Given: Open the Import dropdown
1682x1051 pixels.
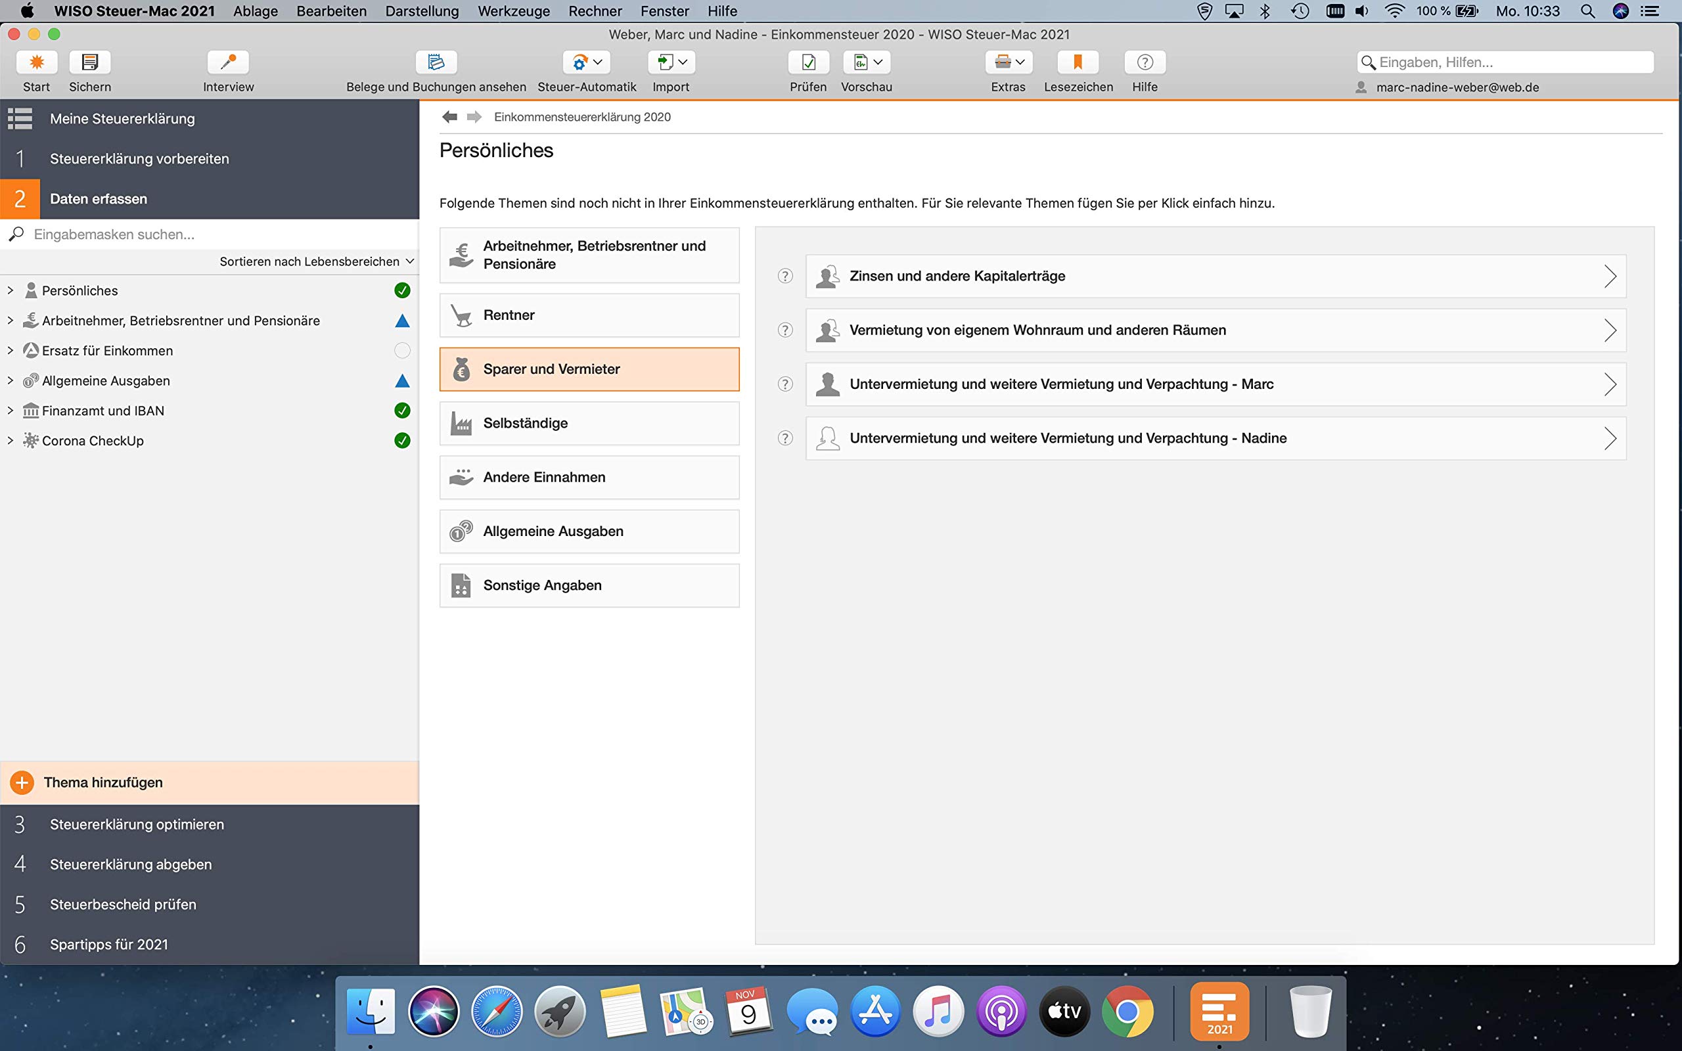Looking at the screenshot, I should (671, 62).
